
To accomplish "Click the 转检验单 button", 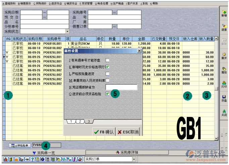I will (x=19, y=145).
